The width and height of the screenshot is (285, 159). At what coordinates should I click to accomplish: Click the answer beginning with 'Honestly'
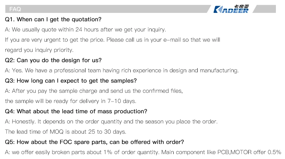point(111,122)
